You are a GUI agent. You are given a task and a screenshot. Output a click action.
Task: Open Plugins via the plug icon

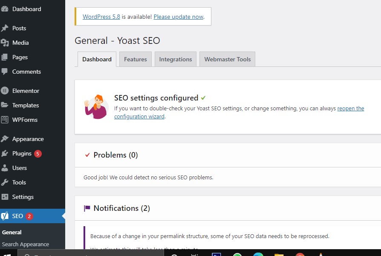click(5, 153)
